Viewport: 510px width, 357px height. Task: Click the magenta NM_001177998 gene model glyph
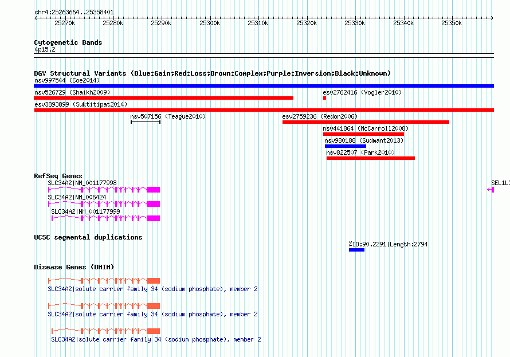[x=104, y=190]
